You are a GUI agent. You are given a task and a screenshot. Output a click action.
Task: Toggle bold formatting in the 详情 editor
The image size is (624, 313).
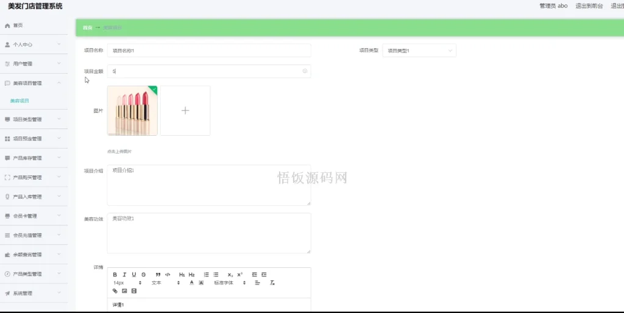pyautogui.click(x=115, y=275)
